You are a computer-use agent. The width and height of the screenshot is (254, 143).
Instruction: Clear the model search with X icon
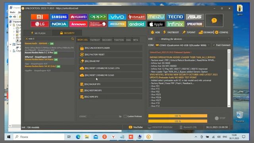[27, 39]
